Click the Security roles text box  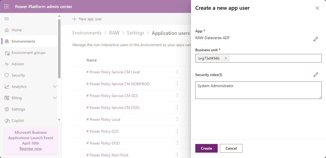tap(258, 90)
